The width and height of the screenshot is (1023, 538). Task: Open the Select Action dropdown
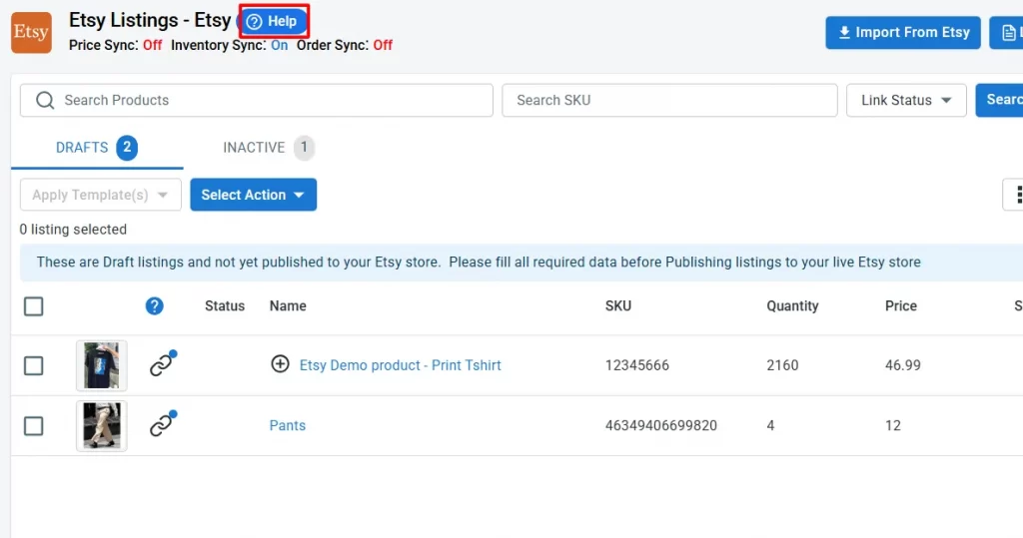pos(253,195)
